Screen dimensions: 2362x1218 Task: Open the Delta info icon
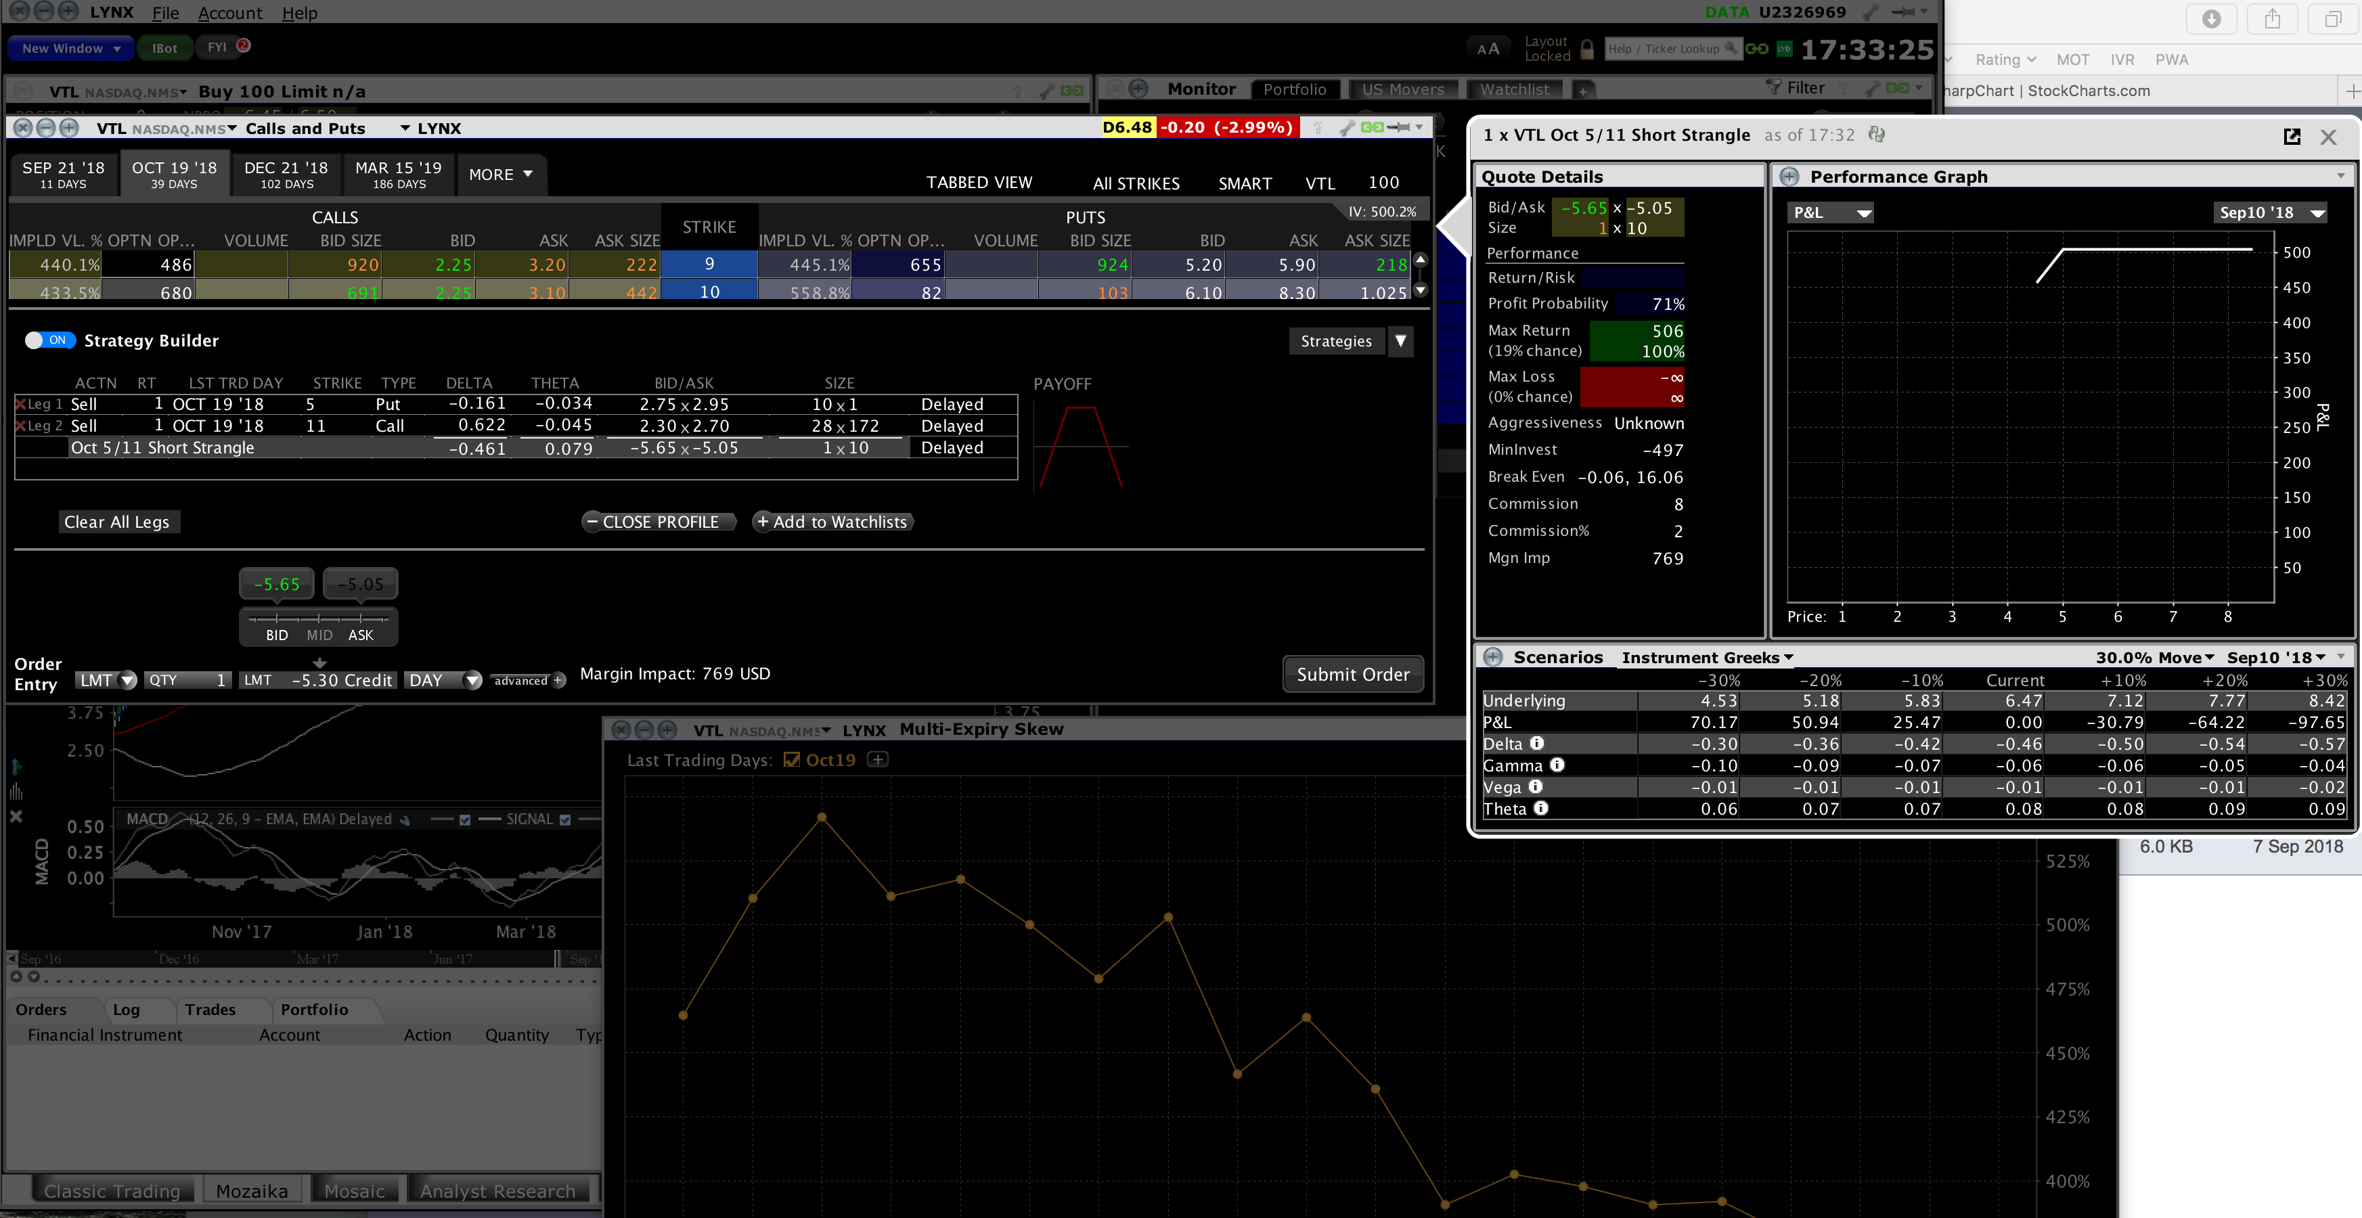(x=1537, y=743)
